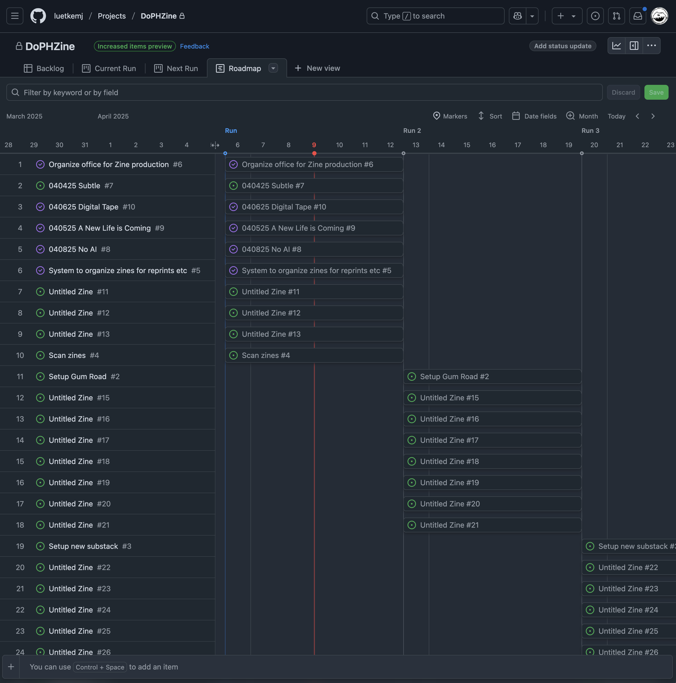Switch to the Next Run tab
Screen dimensions: 676x683
tap(176, 68)
